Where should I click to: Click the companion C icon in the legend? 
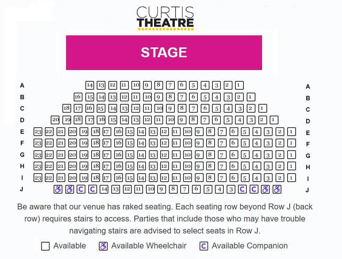click(204, 246)
